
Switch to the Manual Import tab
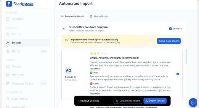(x=100, y=16)
